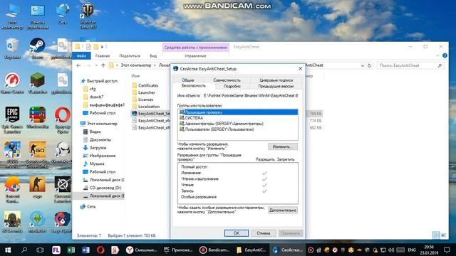Click the Дополнительно button

pyautogui.click(x=283, y=210)
